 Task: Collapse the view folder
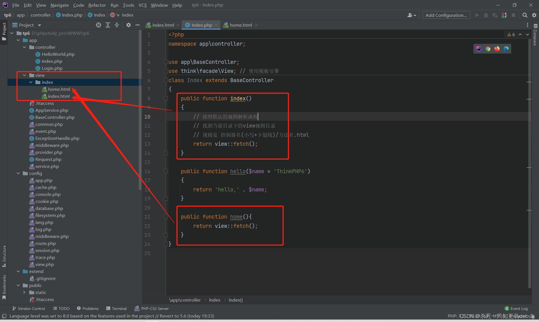(24, 75)
